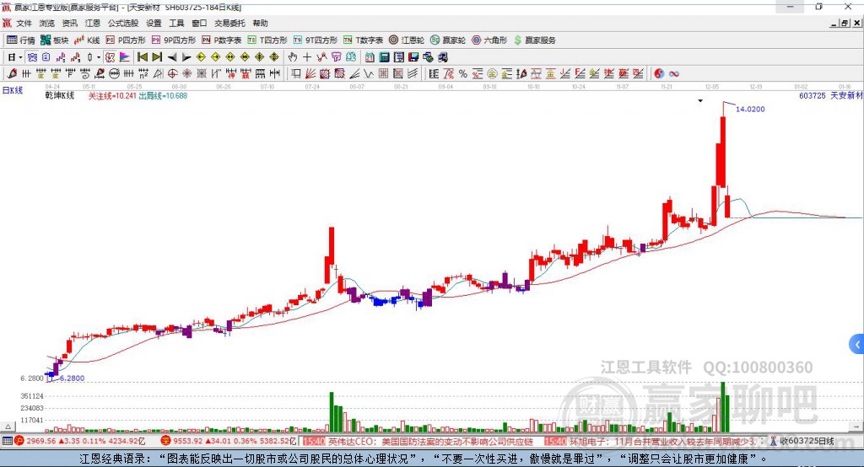
Task: Click the 6.2800 low price label
Action: [x=73, y=378]
